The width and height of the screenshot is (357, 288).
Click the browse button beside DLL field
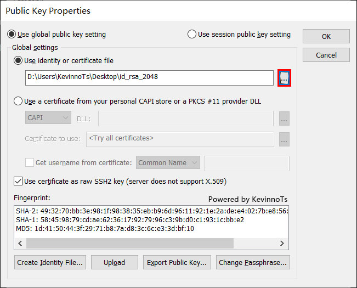[284, 118]
